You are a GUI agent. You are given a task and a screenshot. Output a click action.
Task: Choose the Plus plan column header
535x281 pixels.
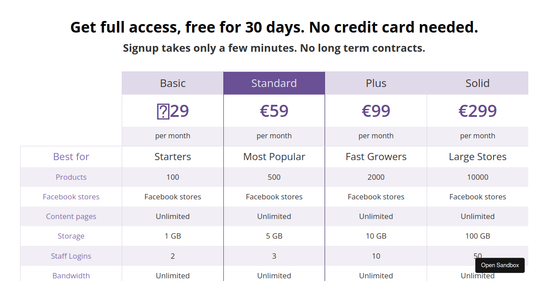[376, 83]
